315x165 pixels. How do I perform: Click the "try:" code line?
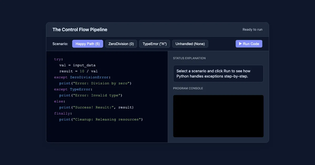coord(59,59)
